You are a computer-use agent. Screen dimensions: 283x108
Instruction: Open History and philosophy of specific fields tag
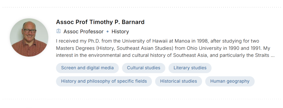coord(104,81)
